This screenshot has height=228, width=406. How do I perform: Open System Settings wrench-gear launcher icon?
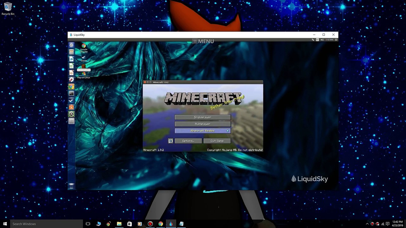[71, 79]
